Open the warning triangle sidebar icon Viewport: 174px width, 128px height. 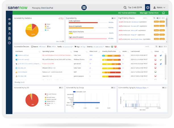[x=9, y=33]
